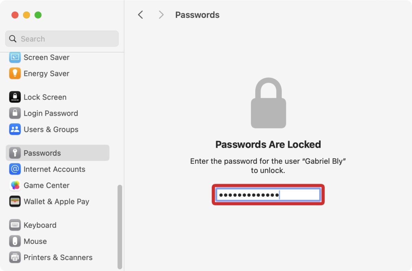412x271 pixels.
Task: Click the Printers & Scanners icon
Action: [15, 257]
